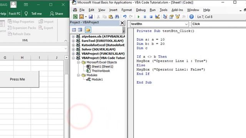Open the Format menu
The image size is (246, 138).
click(126, 10)
